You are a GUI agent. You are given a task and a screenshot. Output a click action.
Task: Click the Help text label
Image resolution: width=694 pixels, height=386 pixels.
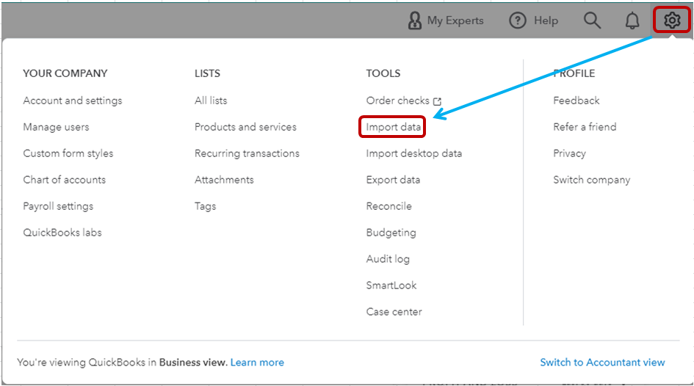pos(546,21)
